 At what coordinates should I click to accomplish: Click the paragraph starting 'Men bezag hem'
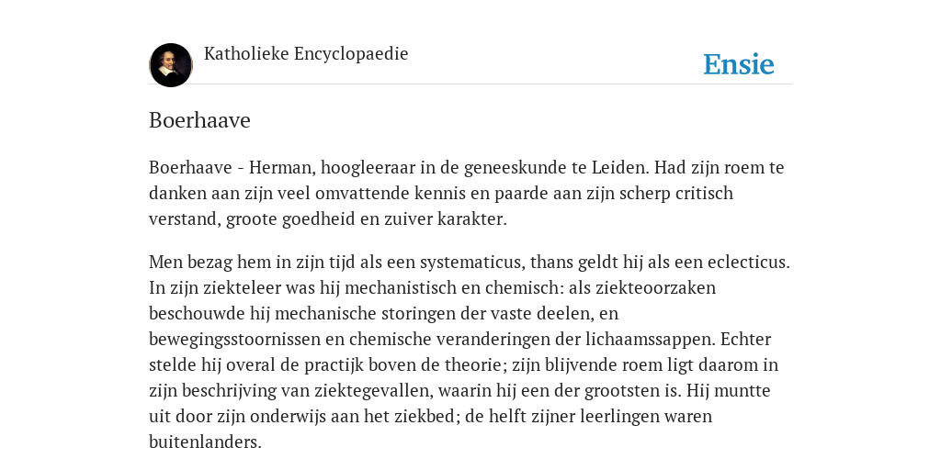coord(470,352)
